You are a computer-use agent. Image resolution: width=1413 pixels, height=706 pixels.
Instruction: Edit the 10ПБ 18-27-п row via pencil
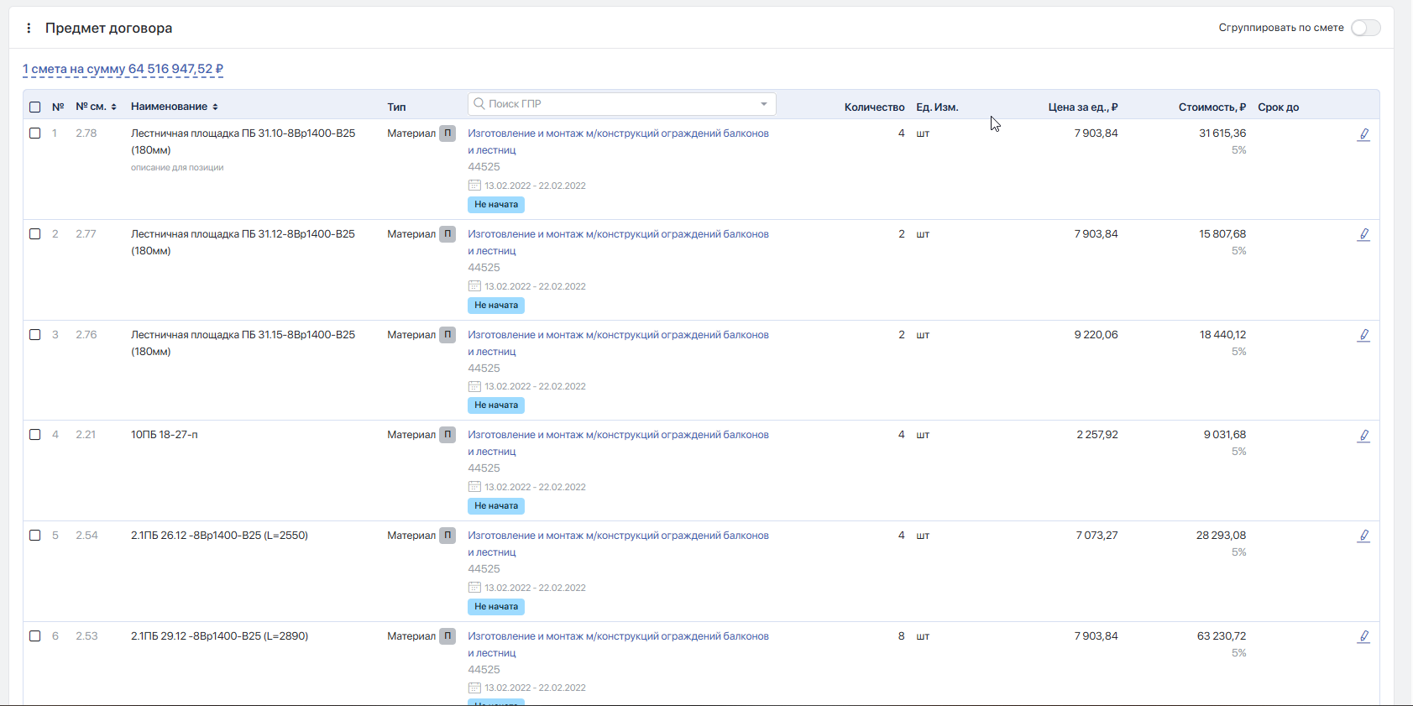[x=1363, y=436]
